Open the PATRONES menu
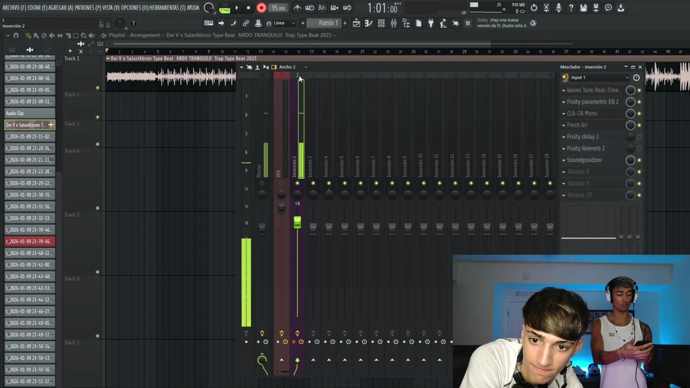Screen dimensions: 690x388 (x=87, y=8)
